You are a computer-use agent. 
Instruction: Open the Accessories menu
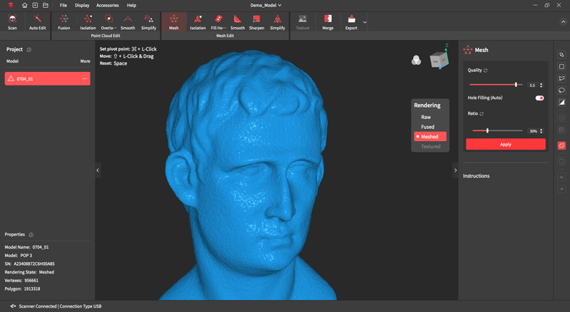108,6
